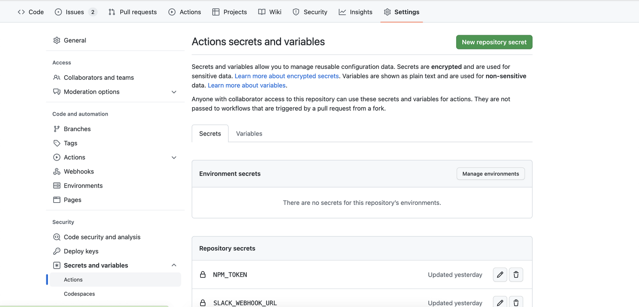
Task: Open the Pages settings page
Action: click(x=72, y=199)
